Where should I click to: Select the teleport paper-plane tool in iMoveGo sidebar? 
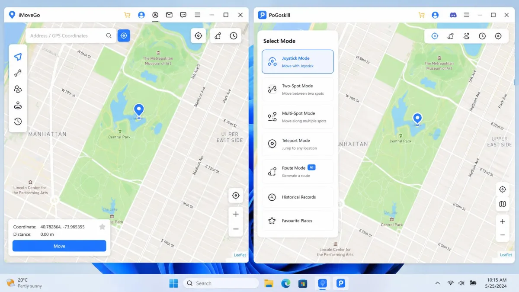(18, 57)
